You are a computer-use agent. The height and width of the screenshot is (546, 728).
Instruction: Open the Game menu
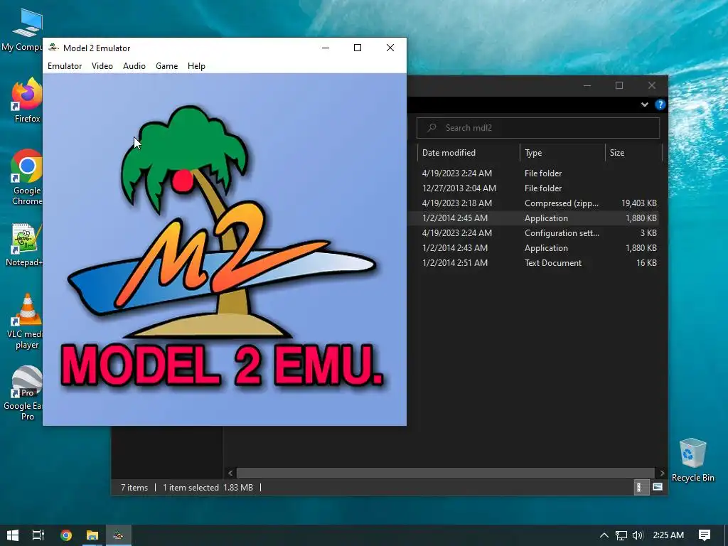166,66
